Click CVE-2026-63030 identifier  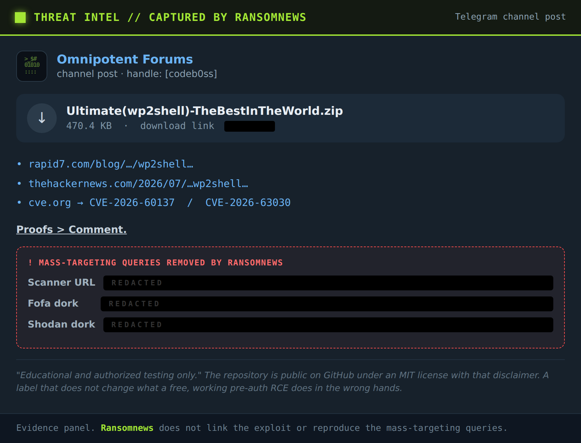[248, 203]
